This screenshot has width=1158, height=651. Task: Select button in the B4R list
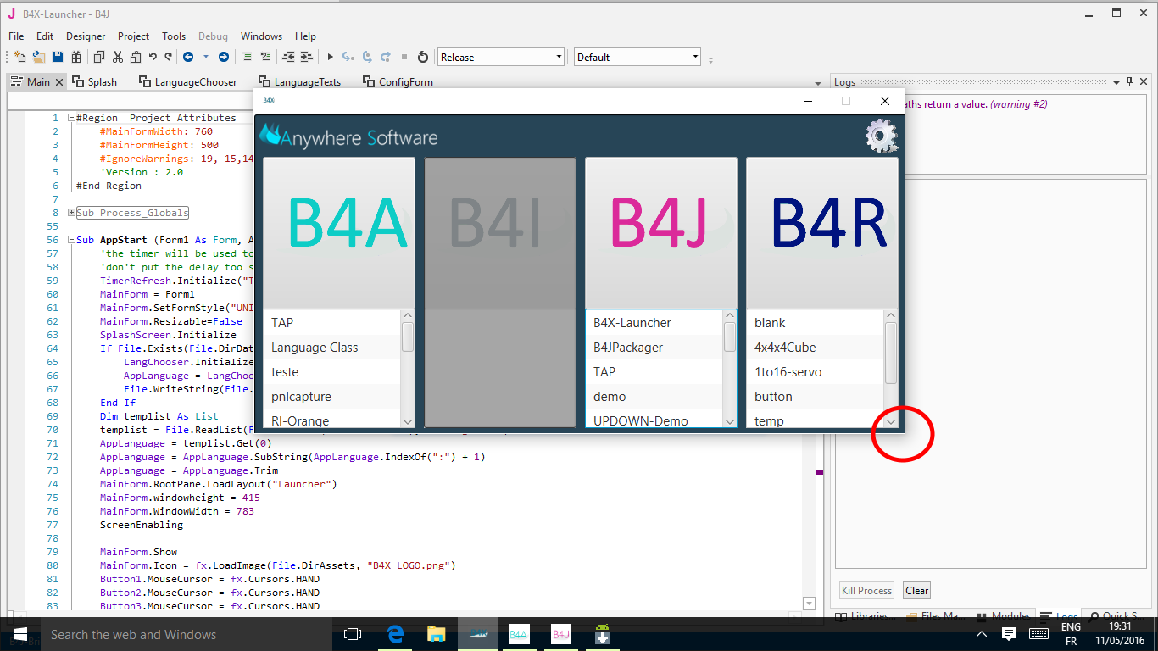point(815,397)
